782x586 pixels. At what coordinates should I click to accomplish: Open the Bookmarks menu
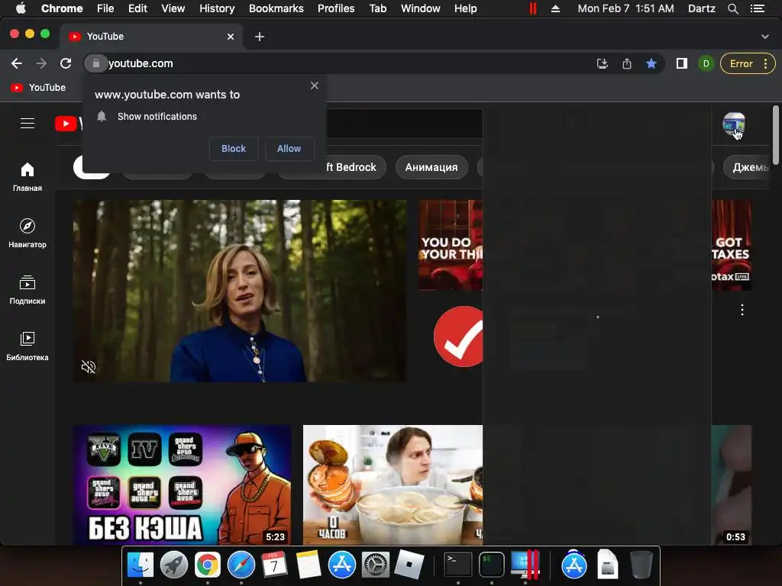point(276,8)
